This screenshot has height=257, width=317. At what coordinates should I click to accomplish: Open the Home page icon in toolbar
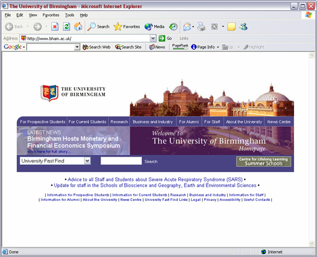(x=78, y=27)
